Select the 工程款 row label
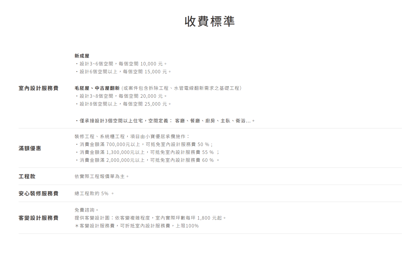This screenshot has height=260, width=414. pyautogui.click(x=27, y=176)
